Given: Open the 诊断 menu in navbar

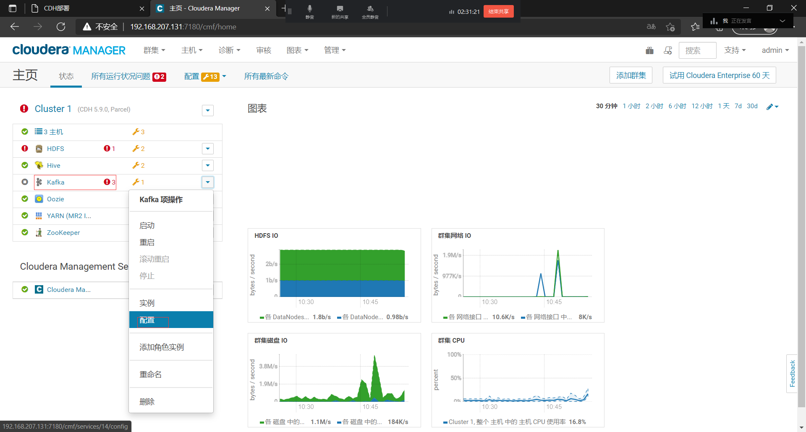Looking at the screenshot, I should pyautogui.click(x=229, y=50).
